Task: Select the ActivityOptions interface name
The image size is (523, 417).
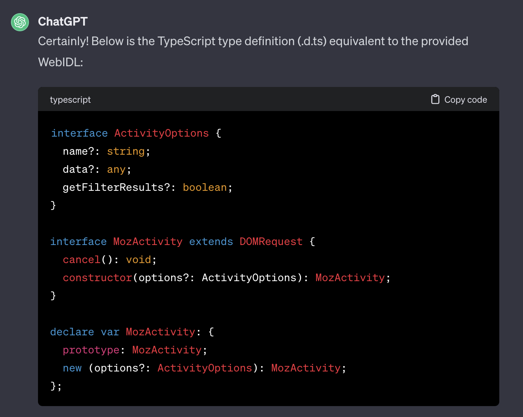Action: [x=161, y=133]
